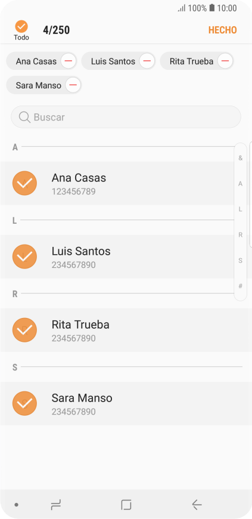Jump to # in the index bar
The height and width of the screenshot is (519, 252).
click(x=241, y=286)
